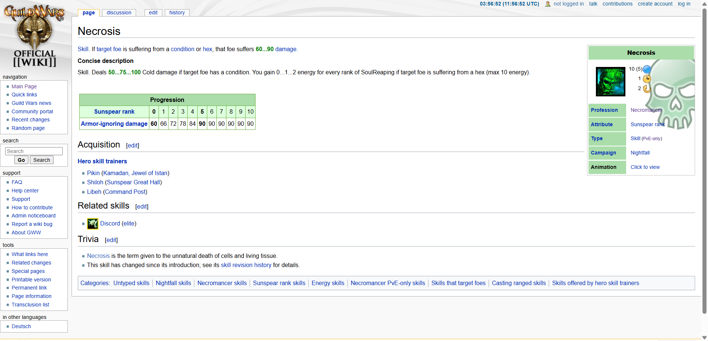The image size is (708, 341).
Task: Open the Necrosis skill icon image
Action: [x=611, y=82]
